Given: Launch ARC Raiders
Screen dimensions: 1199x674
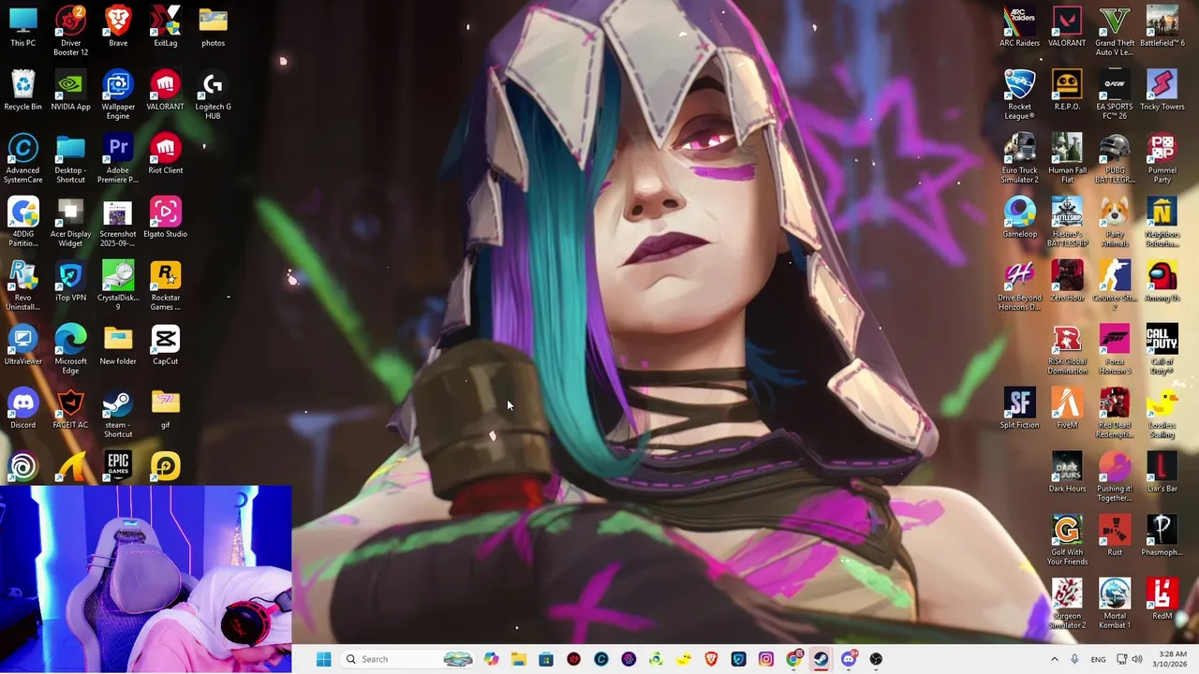Looking at the screenshot, I should 1019,27.
